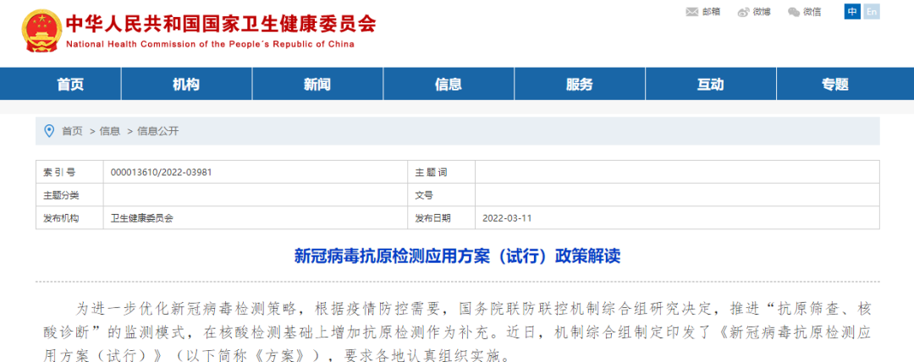Open the 新闻 navigation menu
This screenshot has height=362, width=914.
coord(317,85)
